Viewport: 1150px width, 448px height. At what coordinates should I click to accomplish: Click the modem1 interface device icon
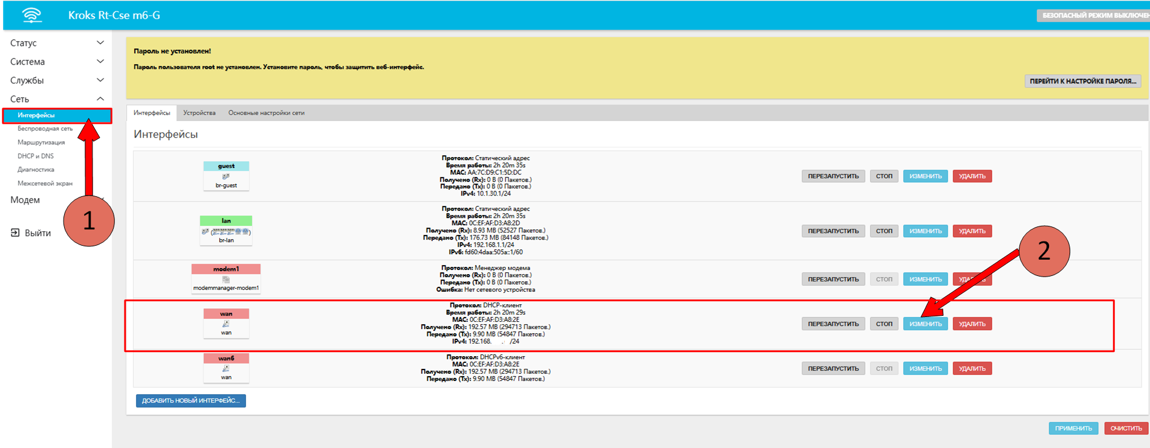pos(226,279)
